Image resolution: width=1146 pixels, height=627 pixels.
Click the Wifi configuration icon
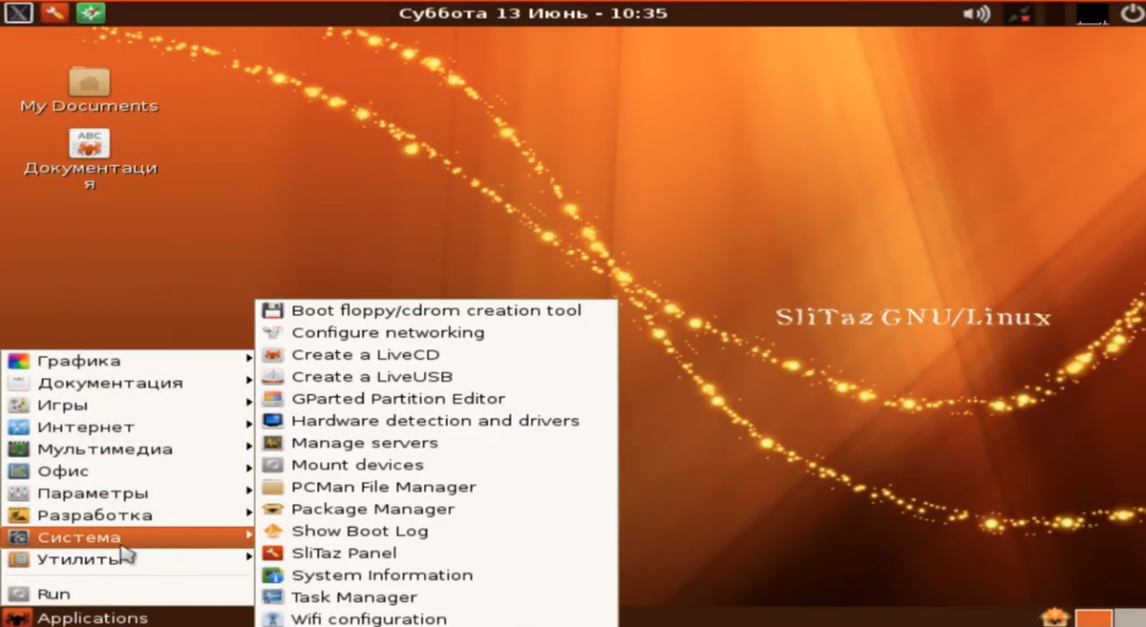(x=273, y=618)
